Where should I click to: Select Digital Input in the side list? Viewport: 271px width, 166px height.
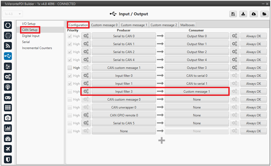pyautogui.click(x=31, y=36)
